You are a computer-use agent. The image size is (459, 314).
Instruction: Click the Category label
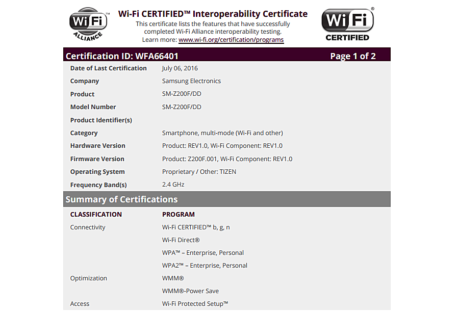tap(84, 133)
